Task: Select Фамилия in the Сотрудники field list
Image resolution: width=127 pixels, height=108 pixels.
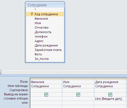Action: (x=45, y=18)
